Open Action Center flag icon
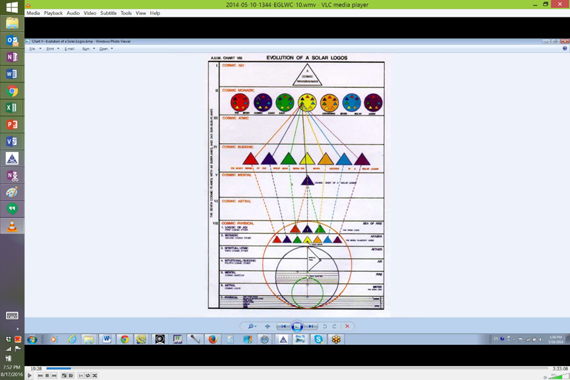The image size is (570, 380). click(x=17, y=349)
